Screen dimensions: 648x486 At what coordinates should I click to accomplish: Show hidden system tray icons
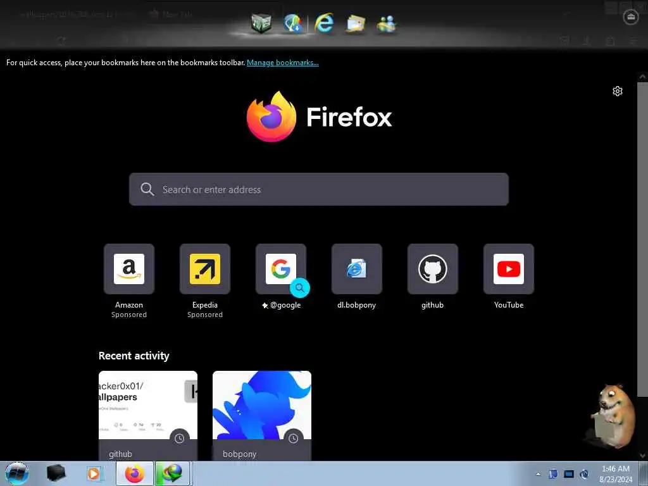[x=538, y=474]
